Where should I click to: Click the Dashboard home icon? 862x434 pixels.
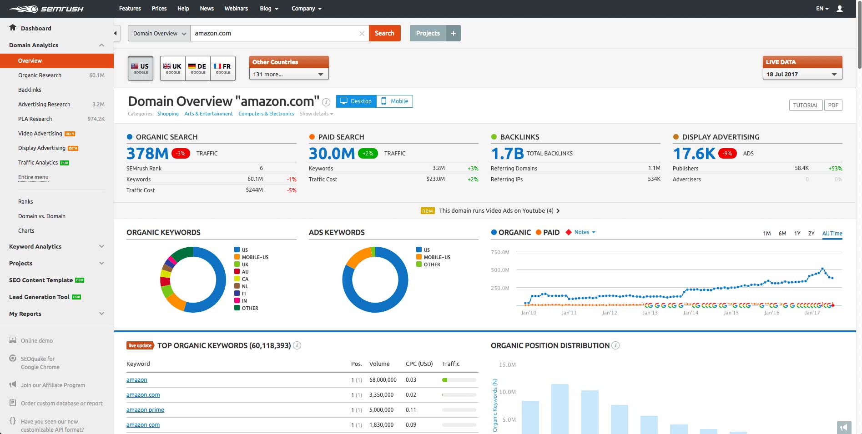(13, 28)
